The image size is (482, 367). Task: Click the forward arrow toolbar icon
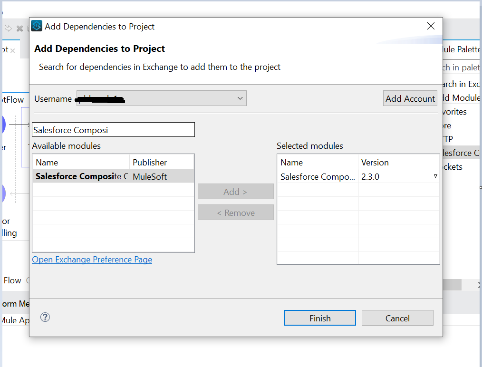point(8,28)
